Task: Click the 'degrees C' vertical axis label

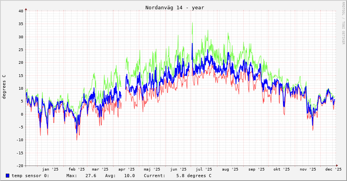Action: tap(4, 87)
